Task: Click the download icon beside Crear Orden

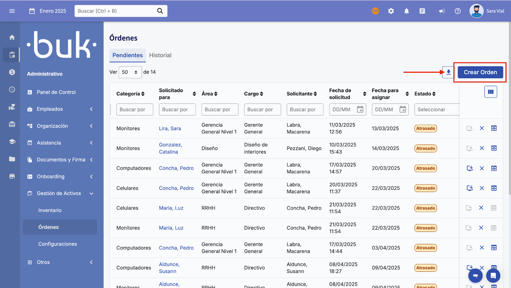Action: tap(448, 72)
